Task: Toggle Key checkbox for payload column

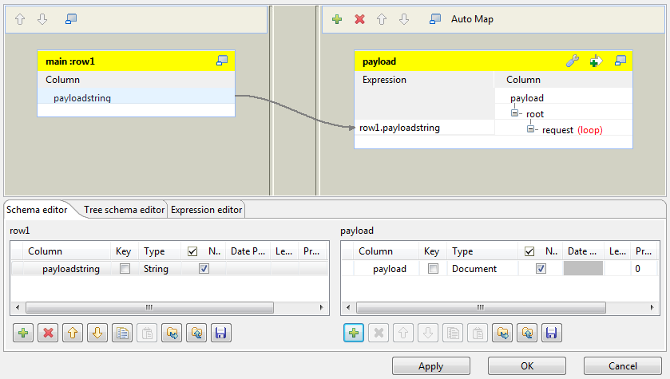Action: click(433, 269)
